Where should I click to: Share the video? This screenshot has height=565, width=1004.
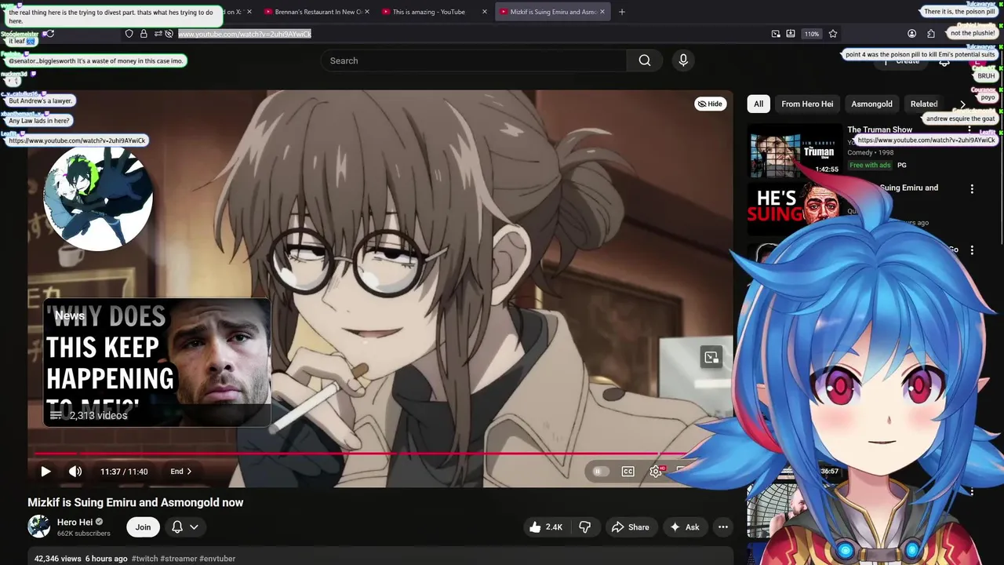[x=631, y=527]
